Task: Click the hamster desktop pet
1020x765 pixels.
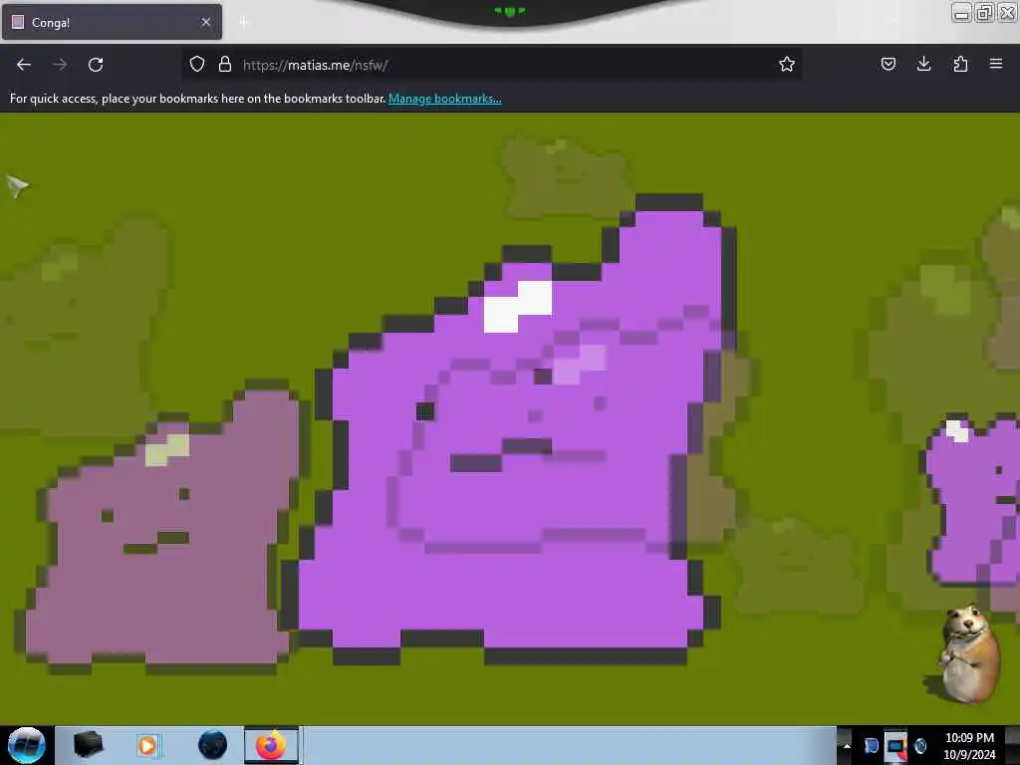Action: point(967,653)
